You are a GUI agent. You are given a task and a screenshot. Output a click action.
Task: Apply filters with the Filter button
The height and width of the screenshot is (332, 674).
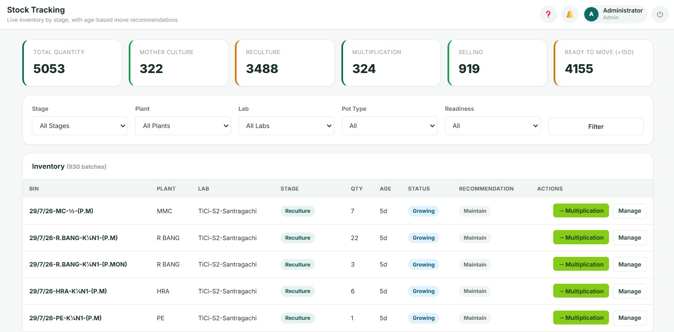tap(596, 127)
